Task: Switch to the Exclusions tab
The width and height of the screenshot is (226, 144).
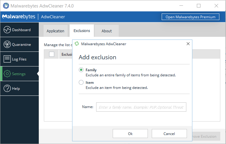Action: (x=82, y=31)
